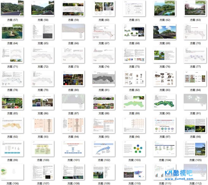208x185 pixels.
Task: Open the 方案 (64) lake island image
Action: pyautogui.click(x=12, y=32)
